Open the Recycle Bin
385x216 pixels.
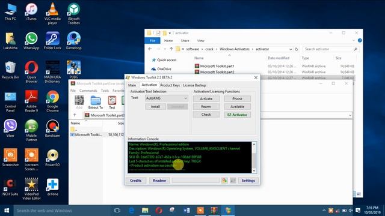point(10,70)
